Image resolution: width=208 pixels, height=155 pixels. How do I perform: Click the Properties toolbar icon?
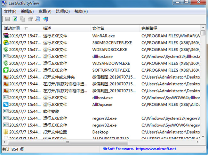(x=30, y=19)
